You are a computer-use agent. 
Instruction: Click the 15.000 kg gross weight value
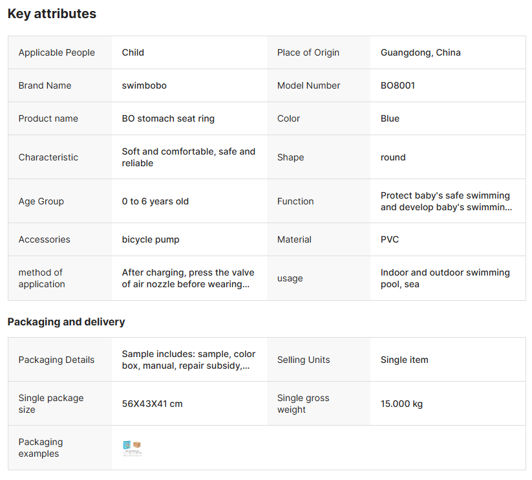[x=401, y=404]
